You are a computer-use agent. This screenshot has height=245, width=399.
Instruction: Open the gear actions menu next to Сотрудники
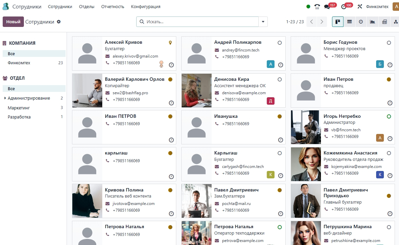pyautogui.click(x=59, y=22)
